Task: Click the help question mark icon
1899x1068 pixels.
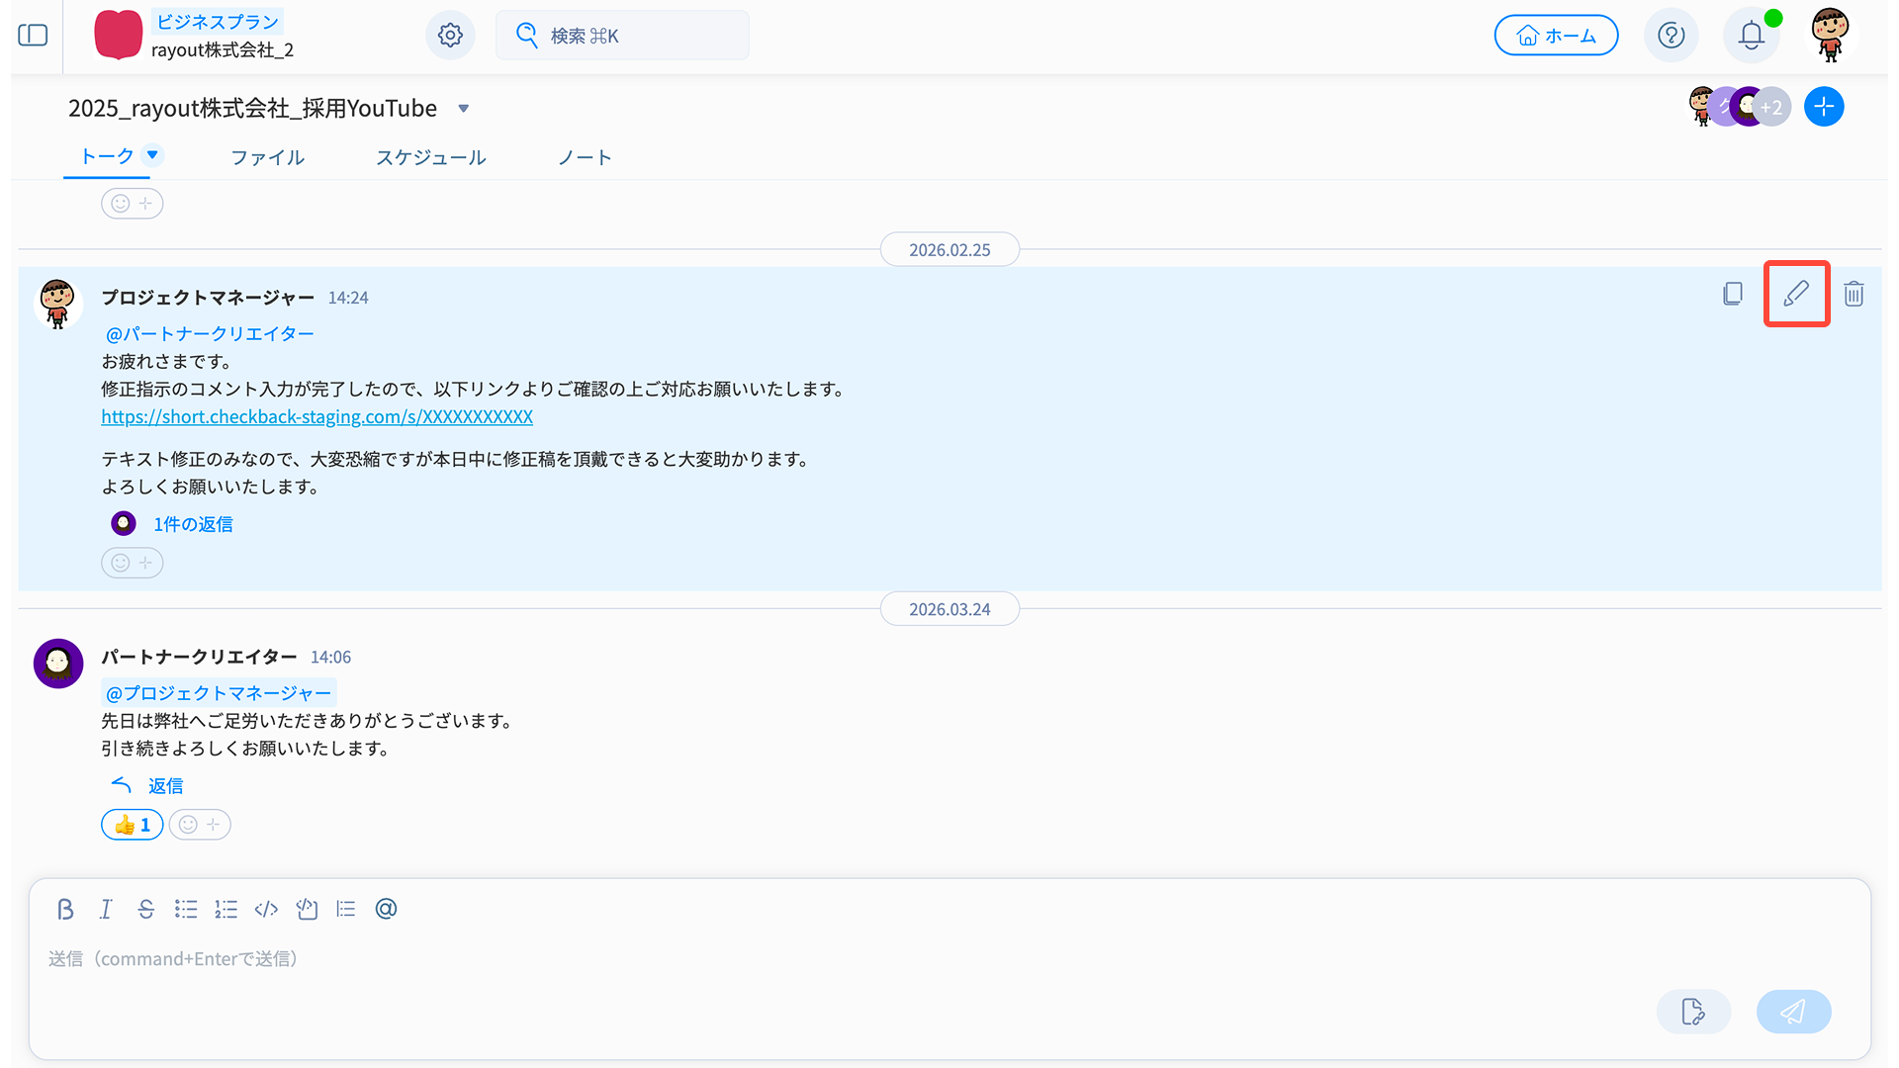Action: [x=1671, y=36]
